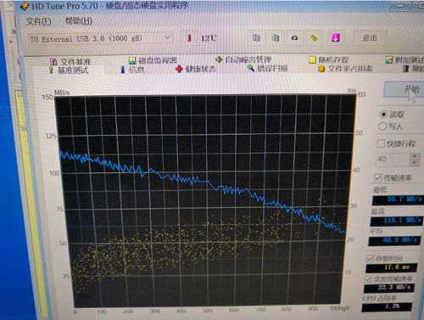This screenshot has height=320, width=424.
Task: Toggle the 突发传输速率 burst rate checkbox
Action: point(368,279)
